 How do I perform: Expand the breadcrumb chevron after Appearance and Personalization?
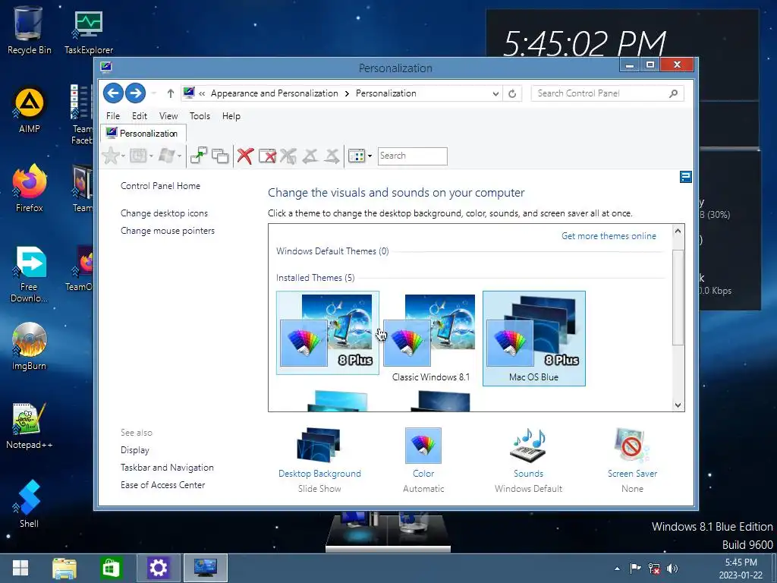point(347,93)
